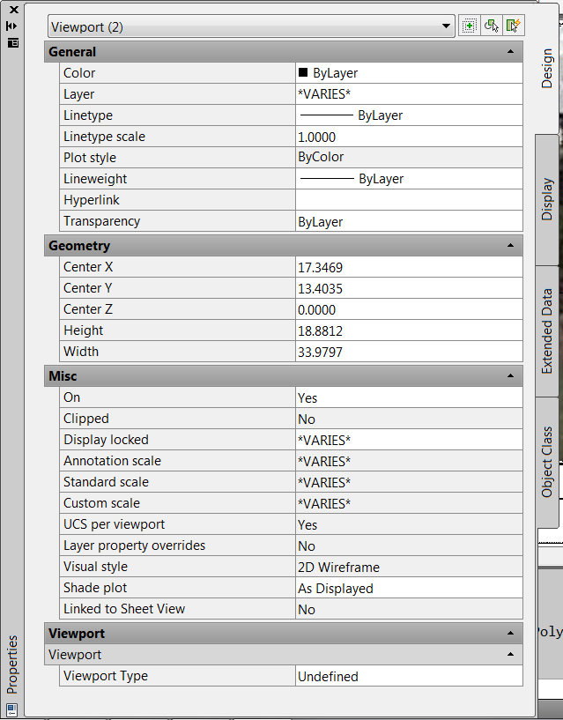563x720 pixels.
Task: Toggle the PICKADD system variable icon
Action: [470, 26]
